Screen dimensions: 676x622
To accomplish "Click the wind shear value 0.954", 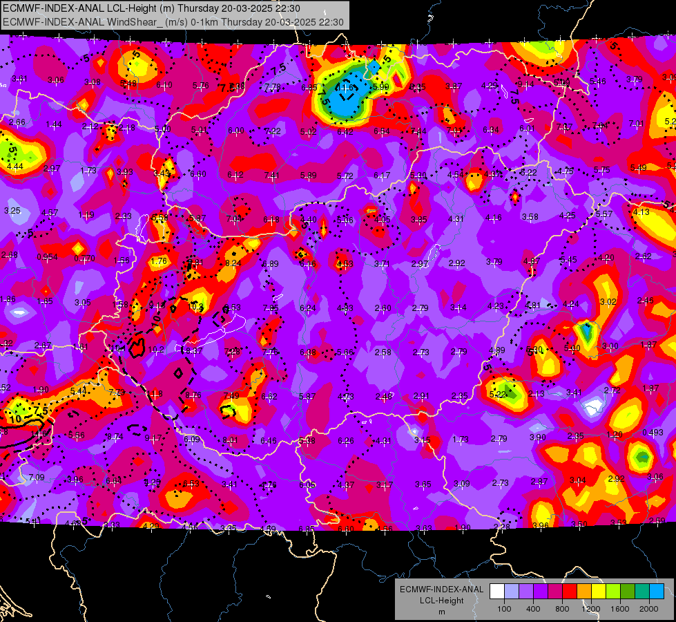I will pos(48,257).
